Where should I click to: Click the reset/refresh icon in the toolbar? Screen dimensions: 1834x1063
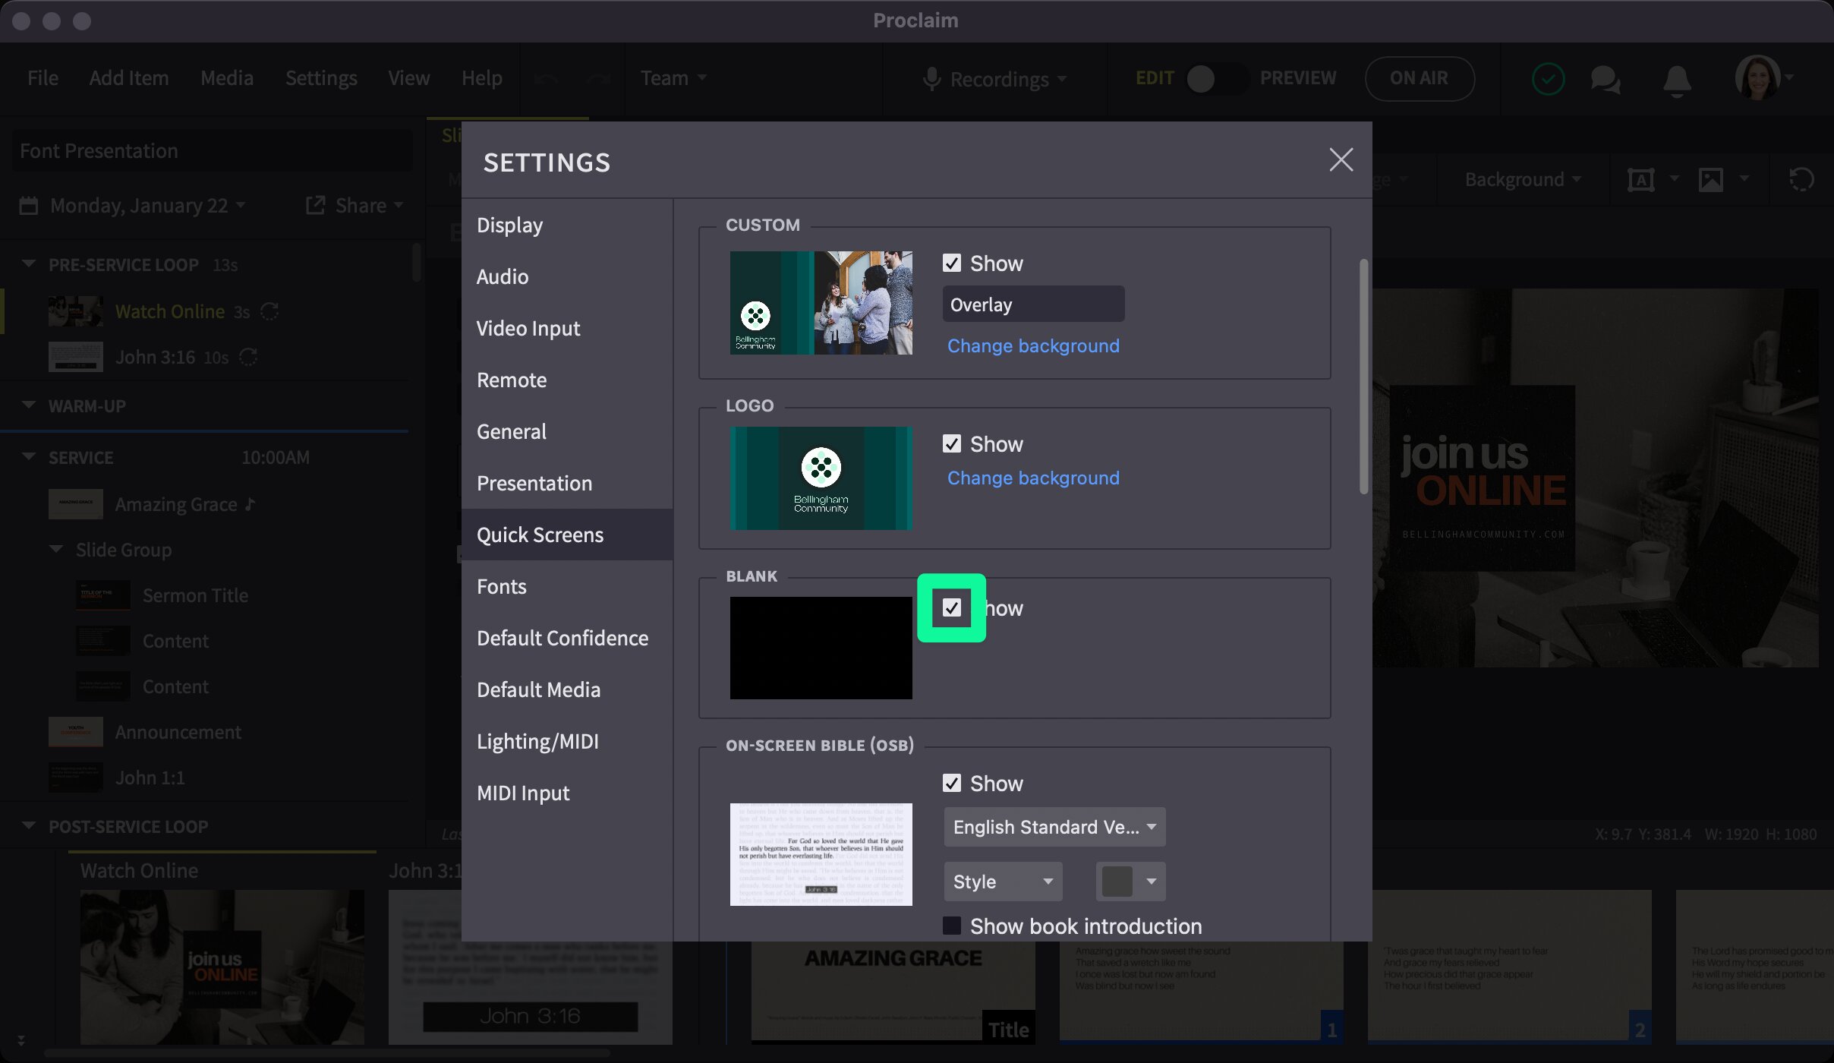tap(1800, 179)
